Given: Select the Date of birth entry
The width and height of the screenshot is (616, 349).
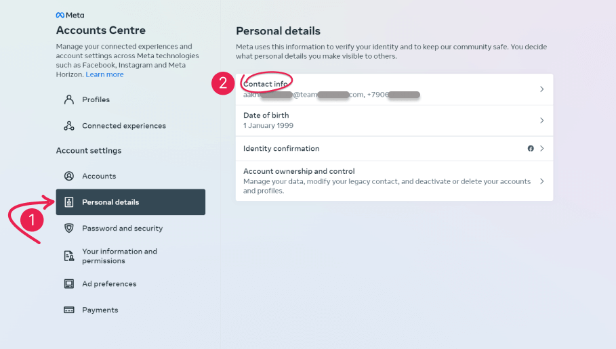Looking at the screenshot, I should [x=394, y=120].
